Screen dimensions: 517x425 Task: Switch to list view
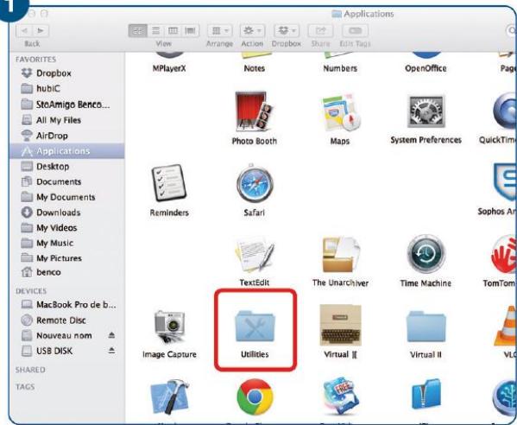155,31
